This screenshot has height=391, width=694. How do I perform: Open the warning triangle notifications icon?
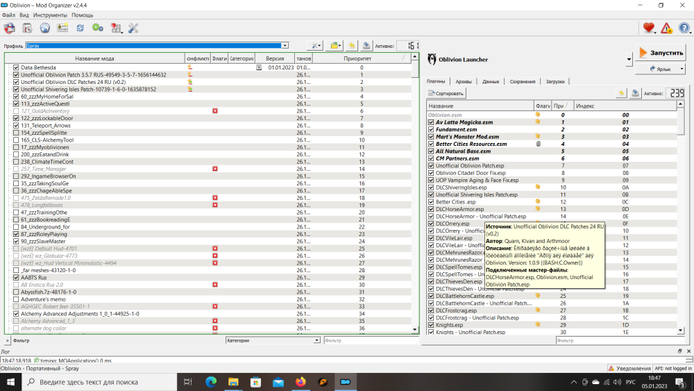pos(666,28)
